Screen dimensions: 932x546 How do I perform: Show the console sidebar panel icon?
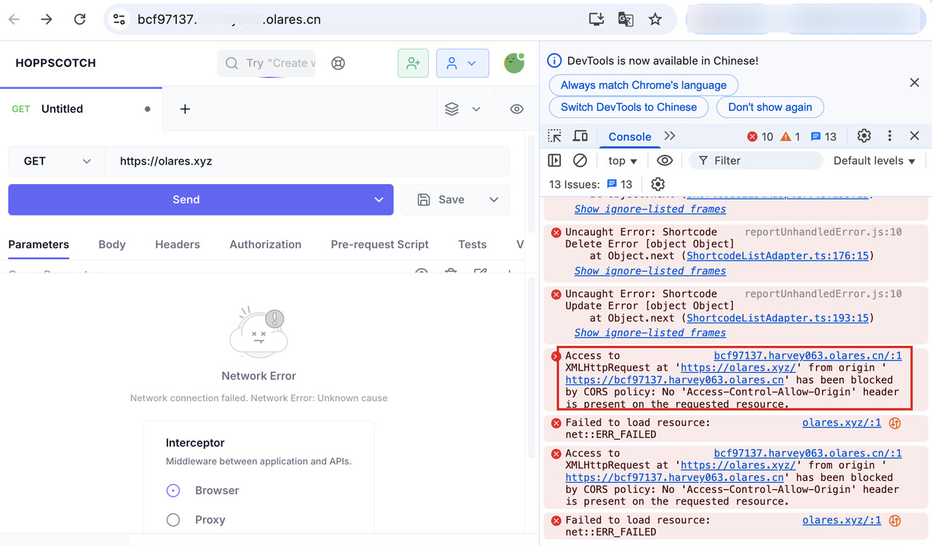555,161
